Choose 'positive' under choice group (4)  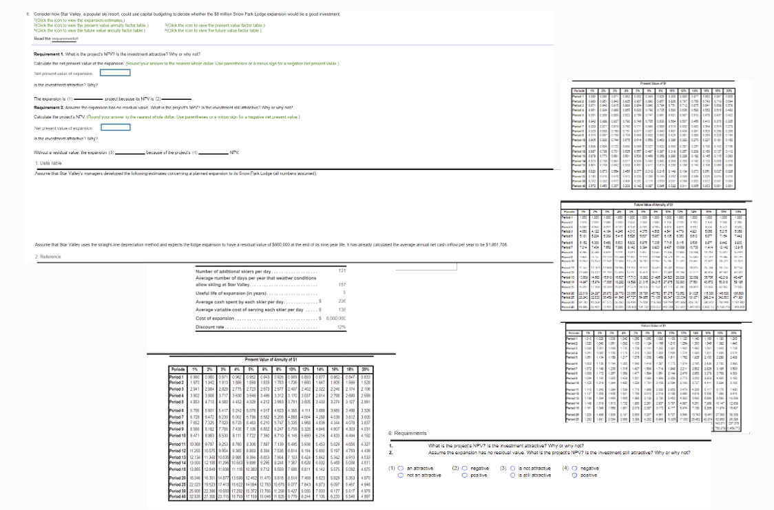pyautogui.click(x=574, y=476)
